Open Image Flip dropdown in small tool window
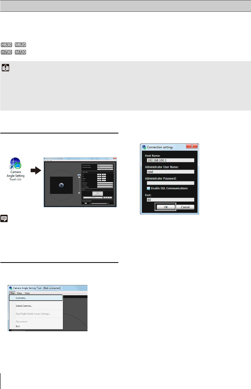Screen dimensions: 251x389 tap(105, 185)
